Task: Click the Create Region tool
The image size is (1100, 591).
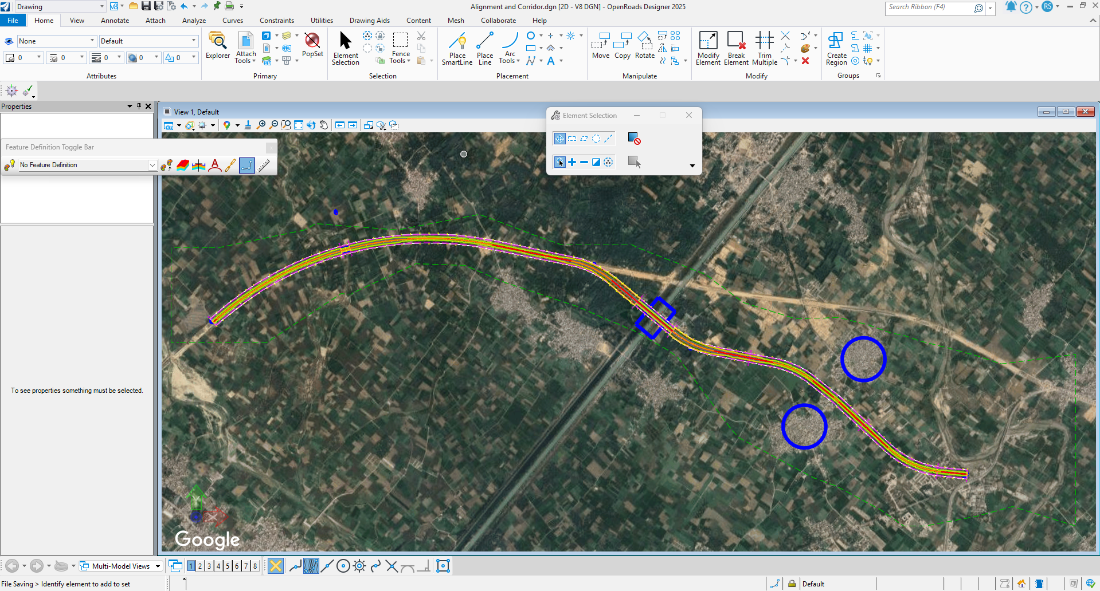Action: pos(836,49)
